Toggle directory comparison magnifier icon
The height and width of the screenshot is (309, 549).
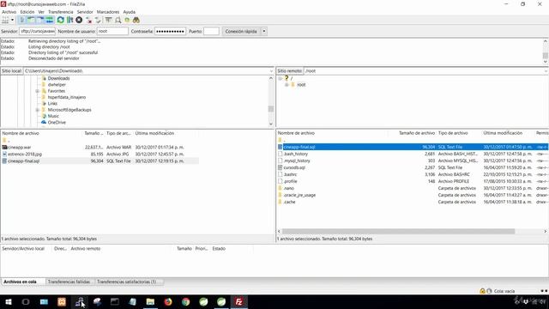[118, 20]
